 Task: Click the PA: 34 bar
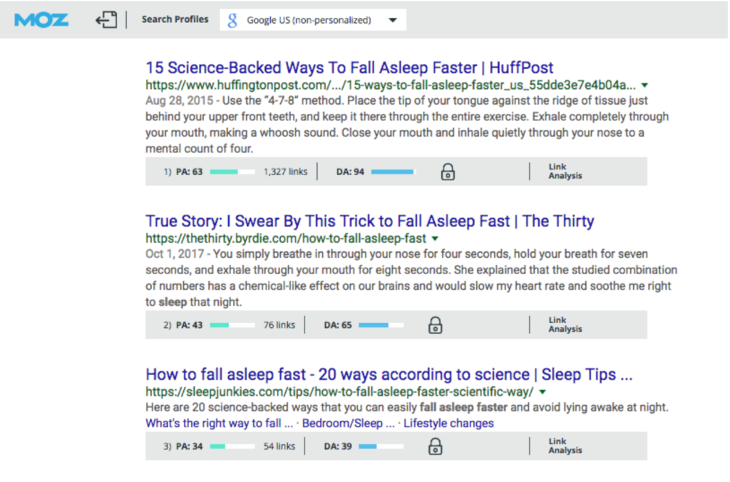coord(232,446)
